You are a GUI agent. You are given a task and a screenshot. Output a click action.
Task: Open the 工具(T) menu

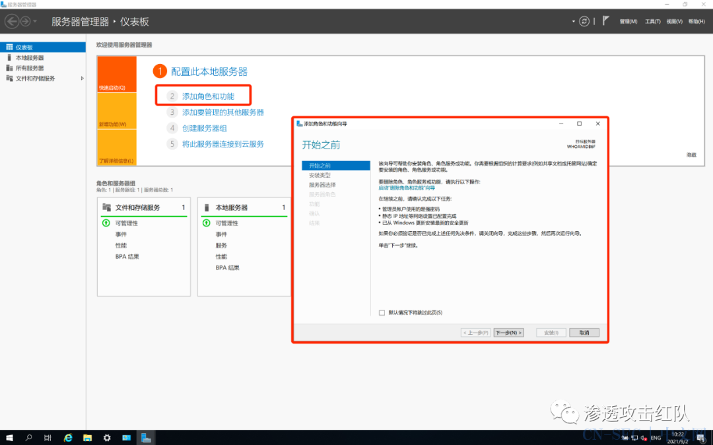(652, 21)
